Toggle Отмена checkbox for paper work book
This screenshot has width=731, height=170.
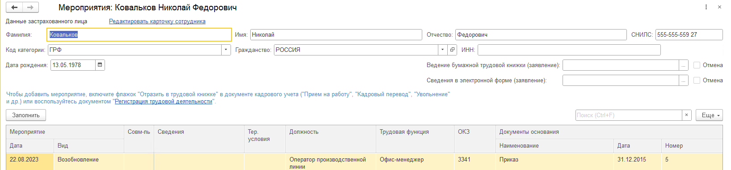[x=697, y=65]
